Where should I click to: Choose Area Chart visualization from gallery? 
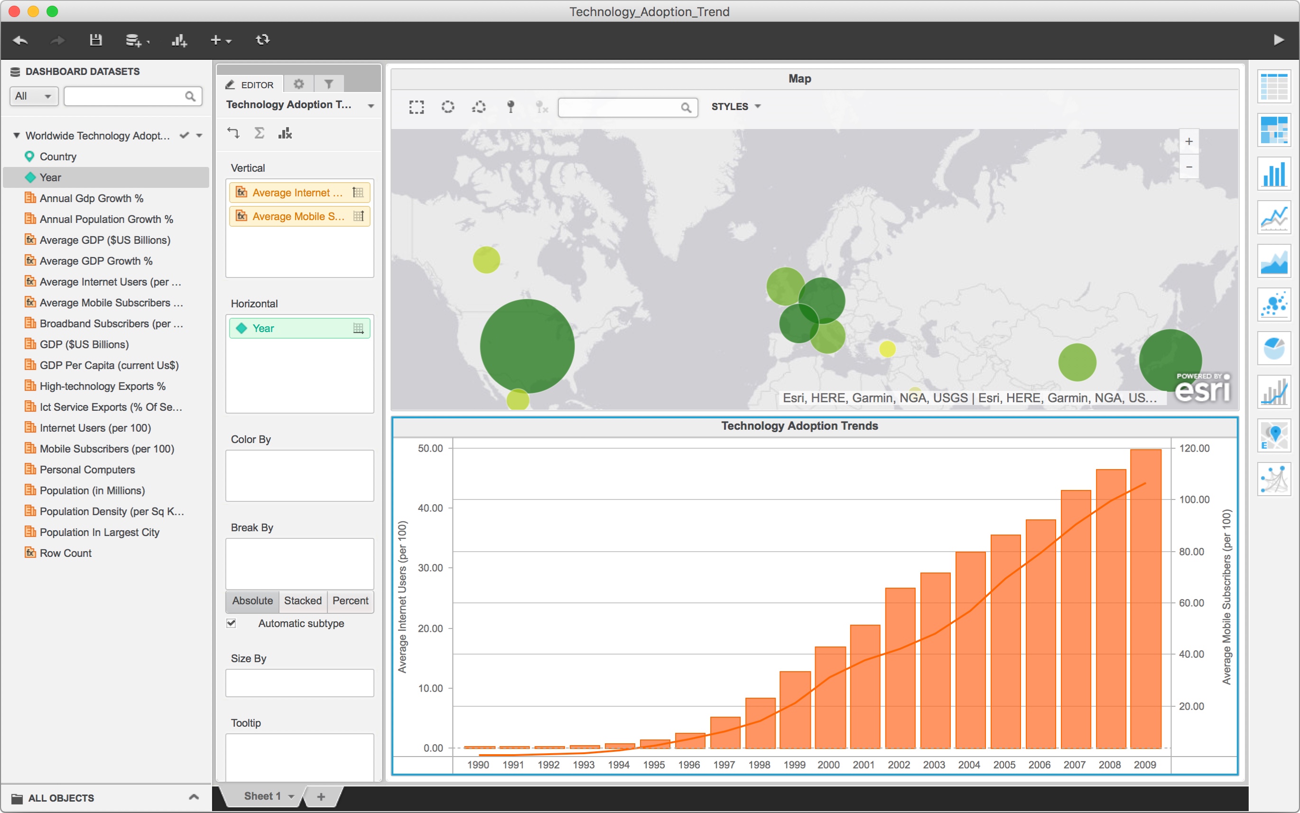click(x=1273, y=261)
